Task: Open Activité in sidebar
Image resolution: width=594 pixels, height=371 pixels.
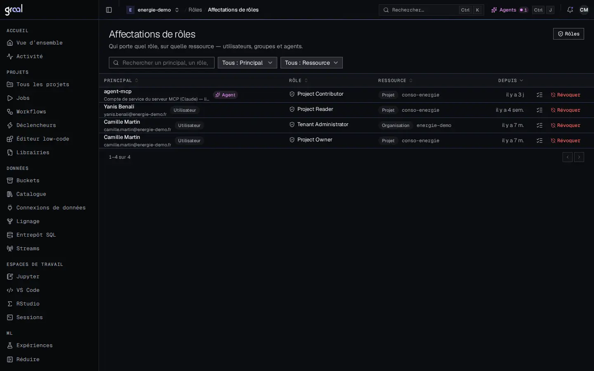Action: click(49, 56)
